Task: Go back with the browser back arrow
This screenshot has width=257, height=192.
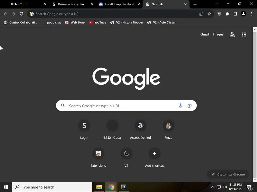Action: pos(6,14)
